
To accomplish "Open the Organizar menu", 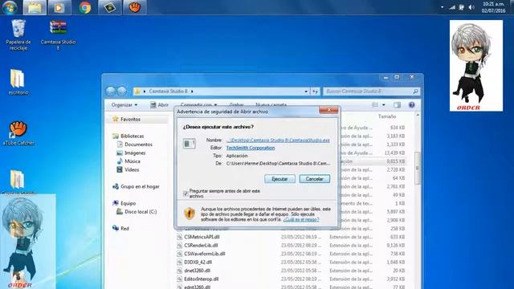I will (x=124, y=105).
